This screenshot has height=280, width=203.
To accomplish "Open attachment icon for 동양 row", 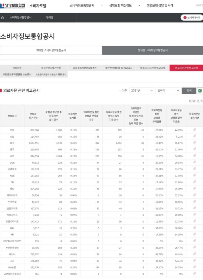I will point(195,188).
